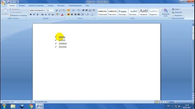Center align the text
Screen dimensions: 195x109
[72, 15]
